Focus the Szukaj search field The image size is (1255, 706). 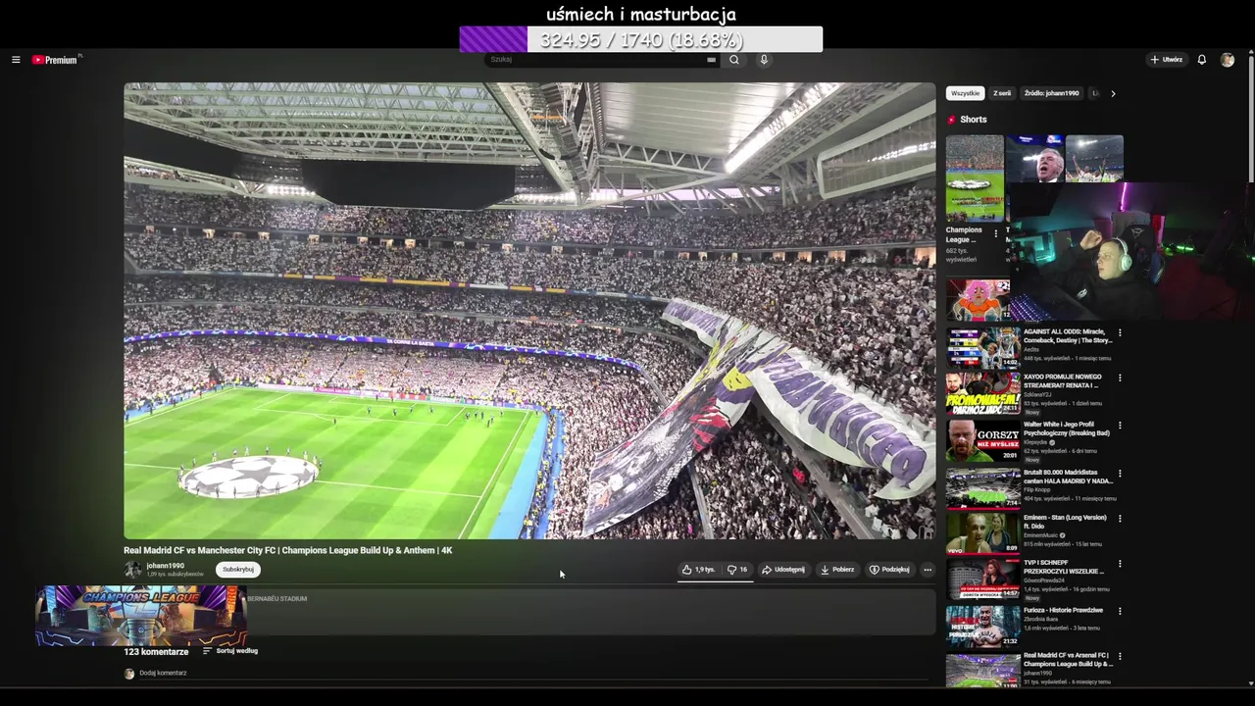pos(598,60)
